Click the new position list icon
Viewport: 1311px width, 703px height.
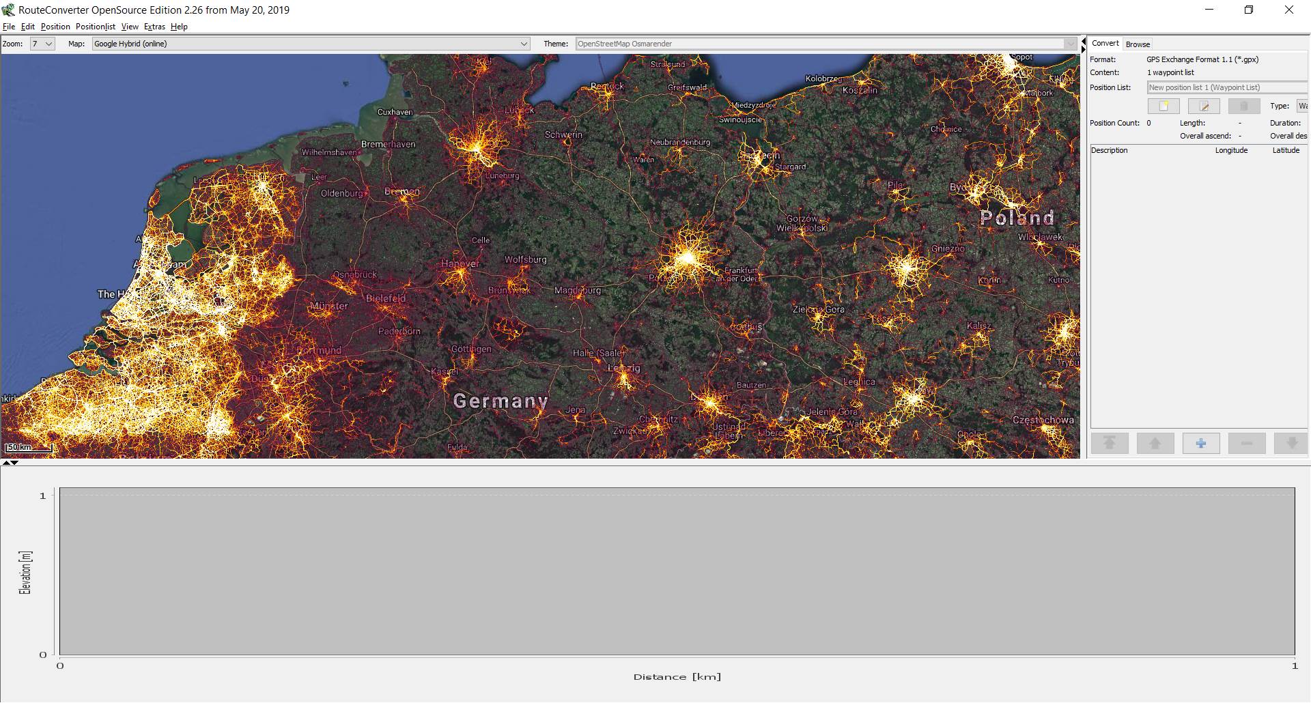click(1164, 106)
